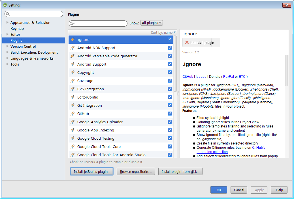This screenshot has height=199, width=294.
Task: Expand the Tools settings node
Action: click(7, 64)
